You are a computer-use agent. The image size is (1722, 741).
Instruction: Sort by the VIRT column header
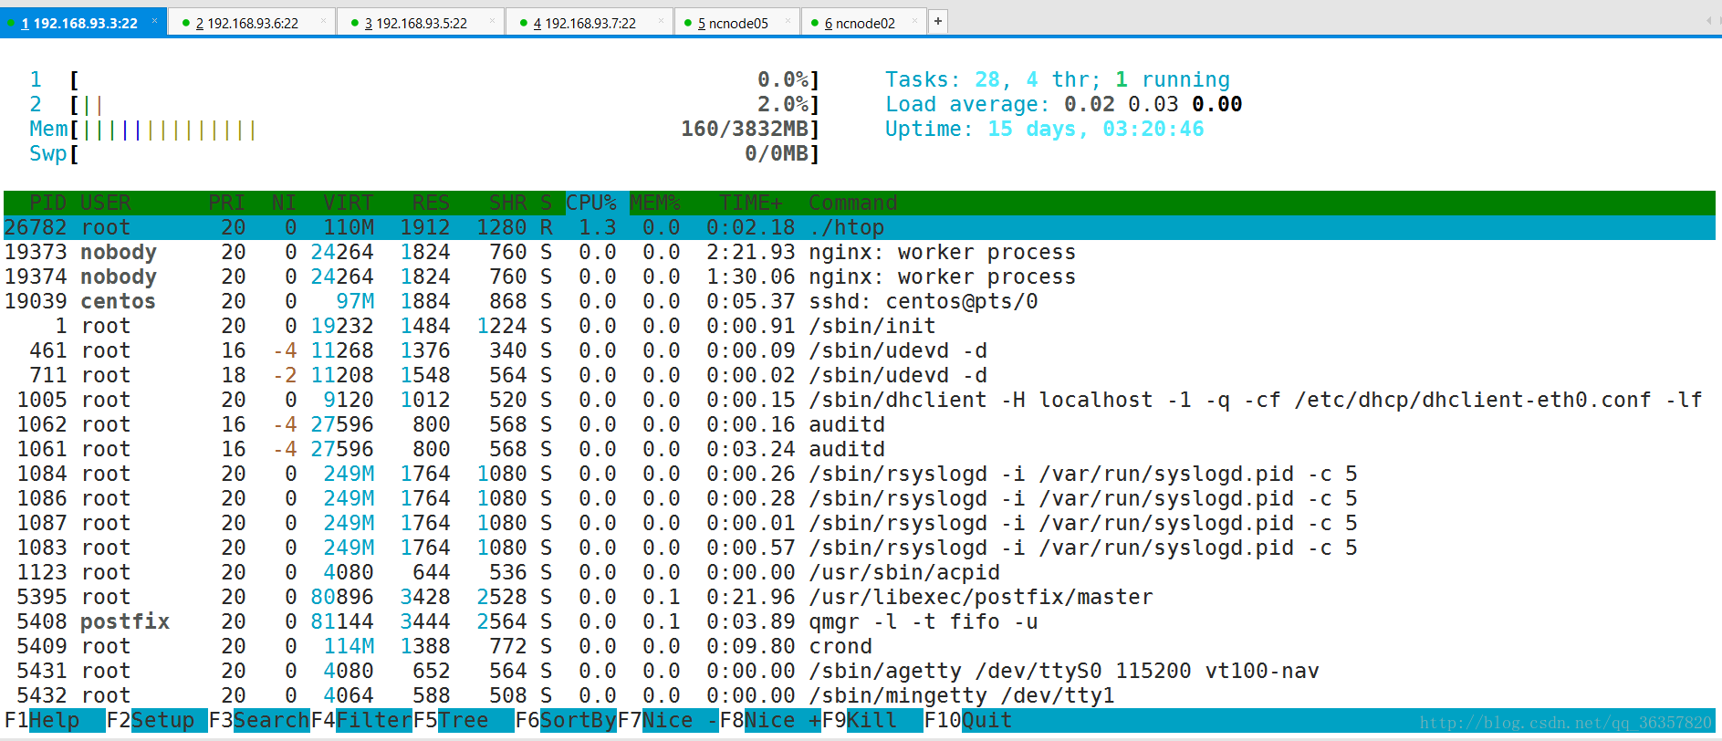pyautogui.click(x=349, y=203)
